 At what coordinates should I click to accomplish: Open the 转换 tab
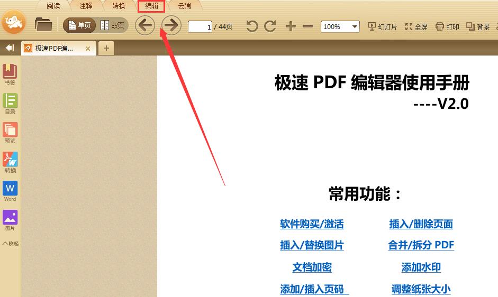click(119, 6)
